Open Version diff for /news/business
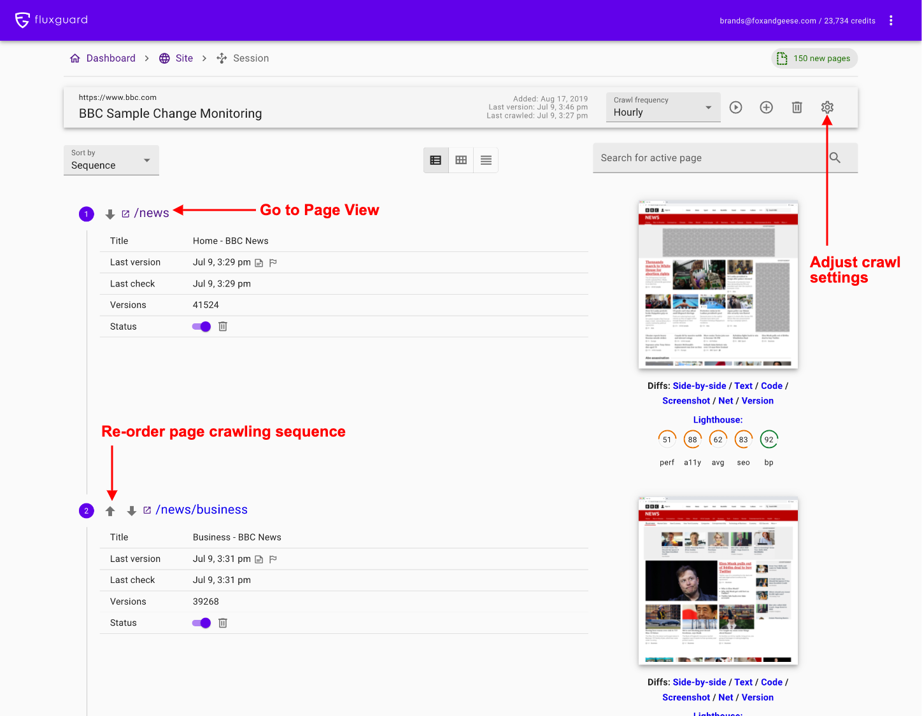 [758, 698]
